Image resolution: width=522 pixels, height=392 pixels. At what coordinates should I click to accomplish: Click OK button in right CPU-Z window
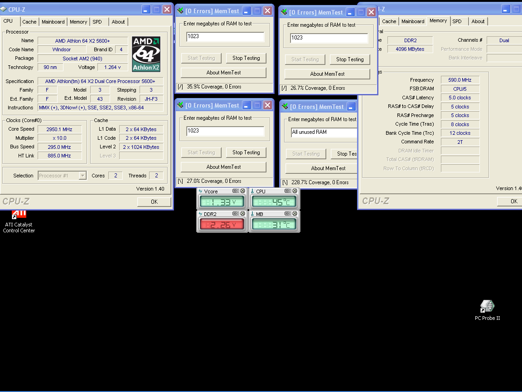click(x=509, y=201)
